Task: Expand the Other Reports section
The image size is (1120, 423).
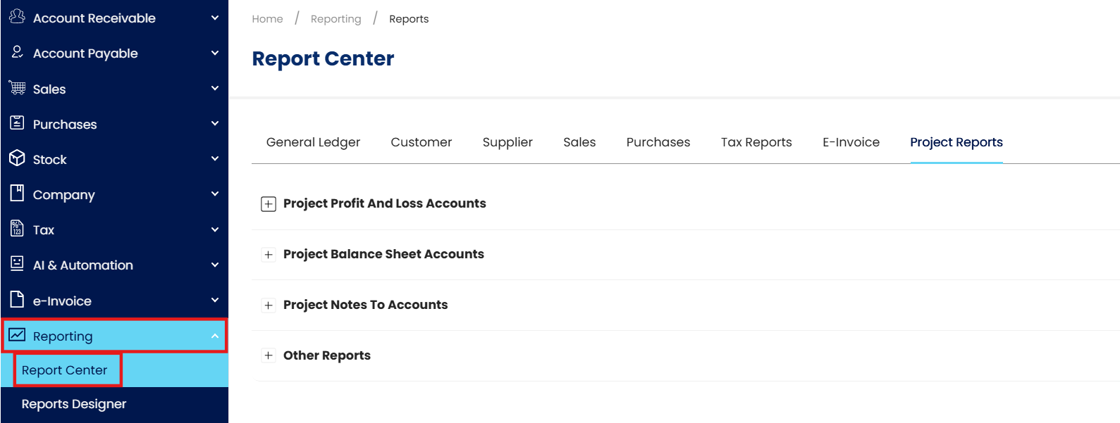Action: (269, 356)
